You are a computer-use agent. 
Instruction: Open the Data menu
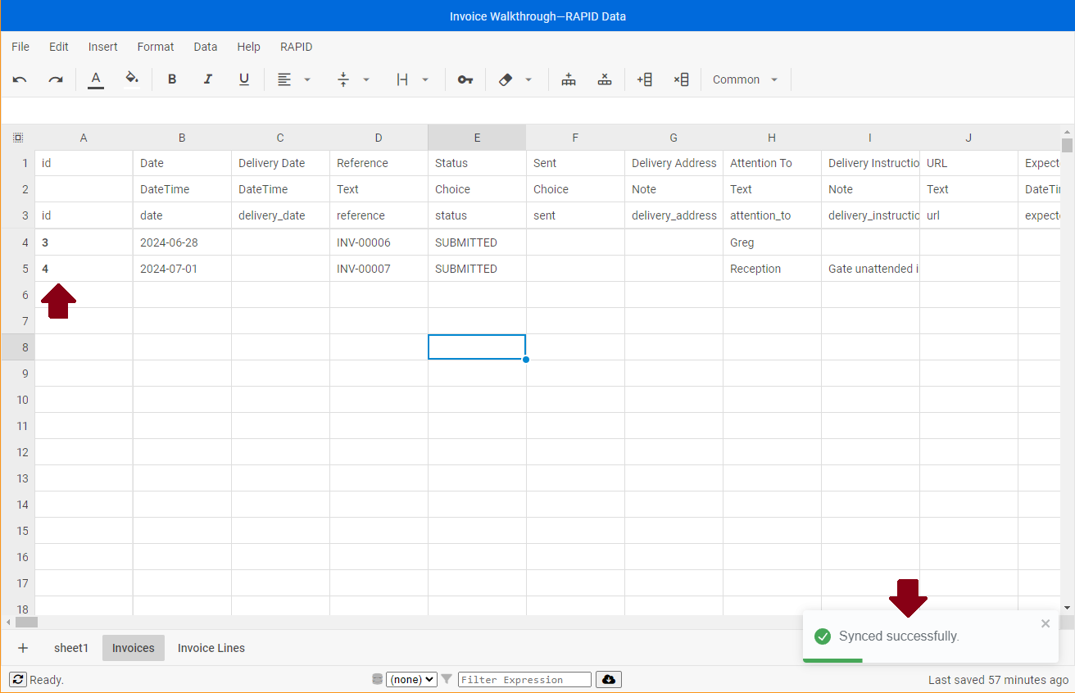pos(206,47)
